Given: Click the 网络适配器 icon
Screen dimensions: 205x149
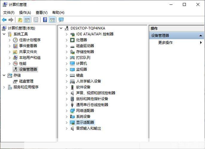Looking at the screenshot, I should coord(72,111).
